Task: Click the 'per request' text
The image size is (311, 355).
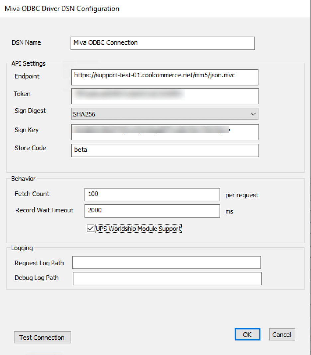Action: tap(242, 195)
